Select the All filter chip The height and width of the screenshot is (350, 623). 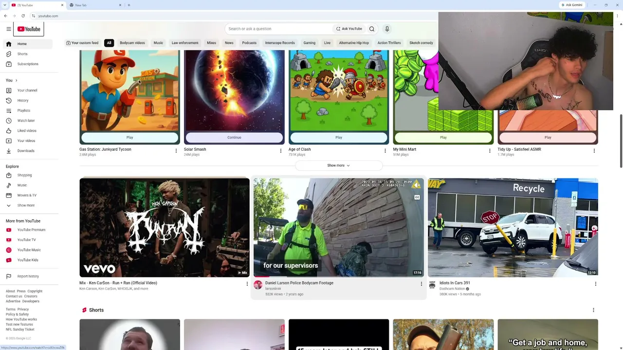(109, 43)
